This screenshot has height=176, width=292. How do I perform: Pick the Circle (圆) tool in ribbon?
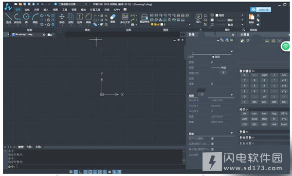tap(26, 18)
